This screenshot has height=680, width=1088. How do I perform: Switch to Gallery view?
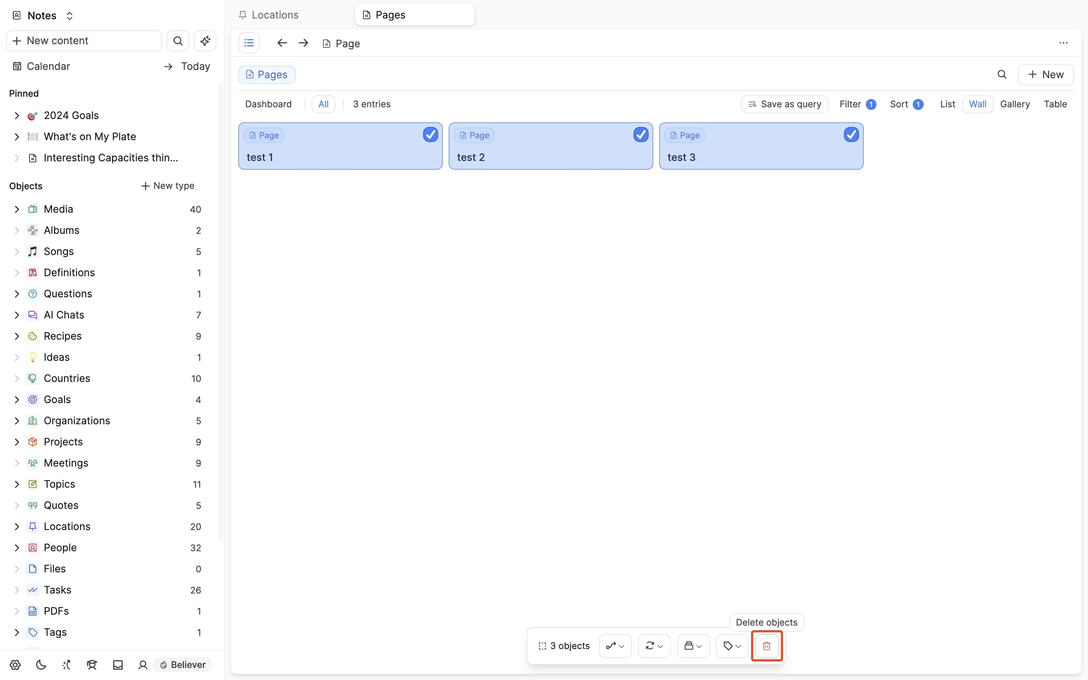(1015, 104)
